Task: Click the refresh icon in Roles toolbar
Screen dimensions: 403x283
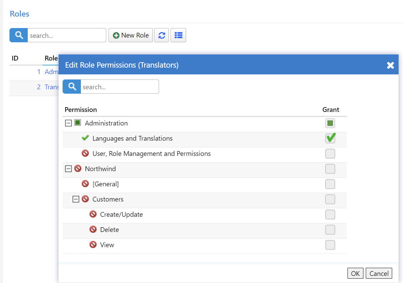Action: (162, 35)
